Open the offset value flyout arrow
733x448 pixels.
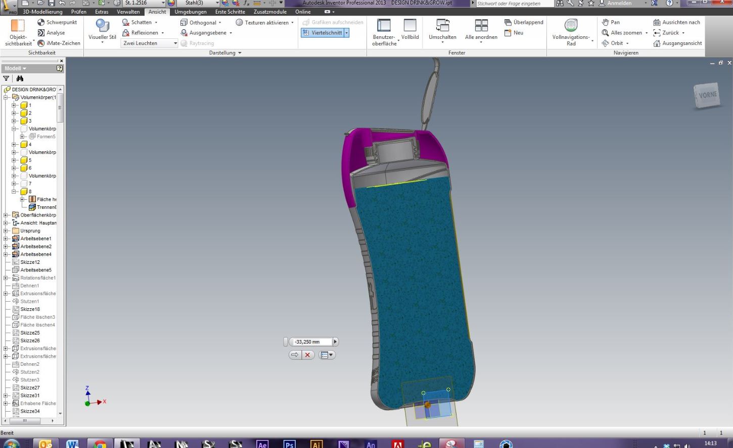(x=335, y=342)
